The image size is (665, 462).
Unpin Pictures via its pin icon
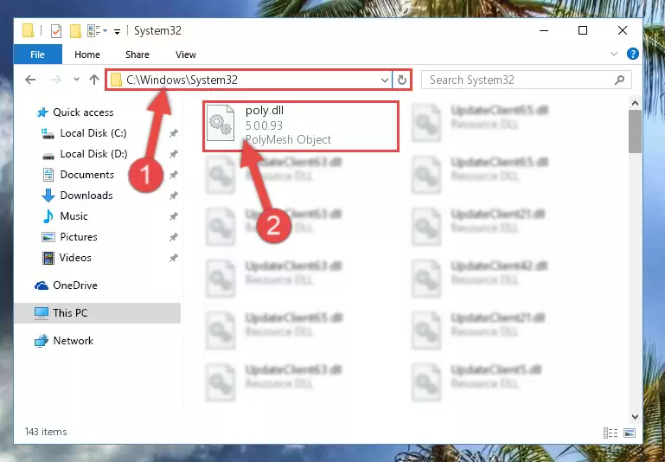[173, 238]
